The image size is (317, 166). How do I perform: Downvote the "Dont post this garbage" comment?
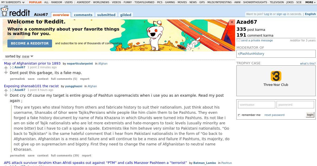point(6,72)
